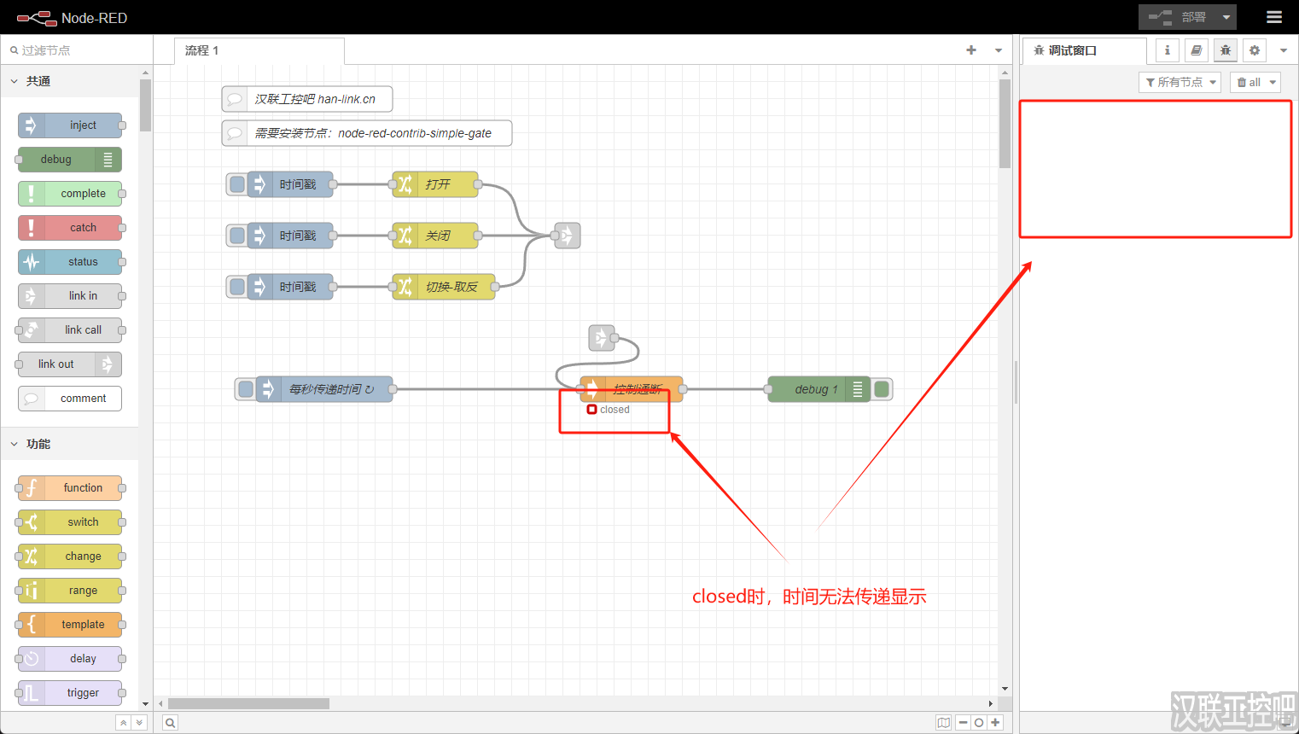
Task: Click the zoom out minus icon
Action: pyautogui.click(x=963, y=723)
